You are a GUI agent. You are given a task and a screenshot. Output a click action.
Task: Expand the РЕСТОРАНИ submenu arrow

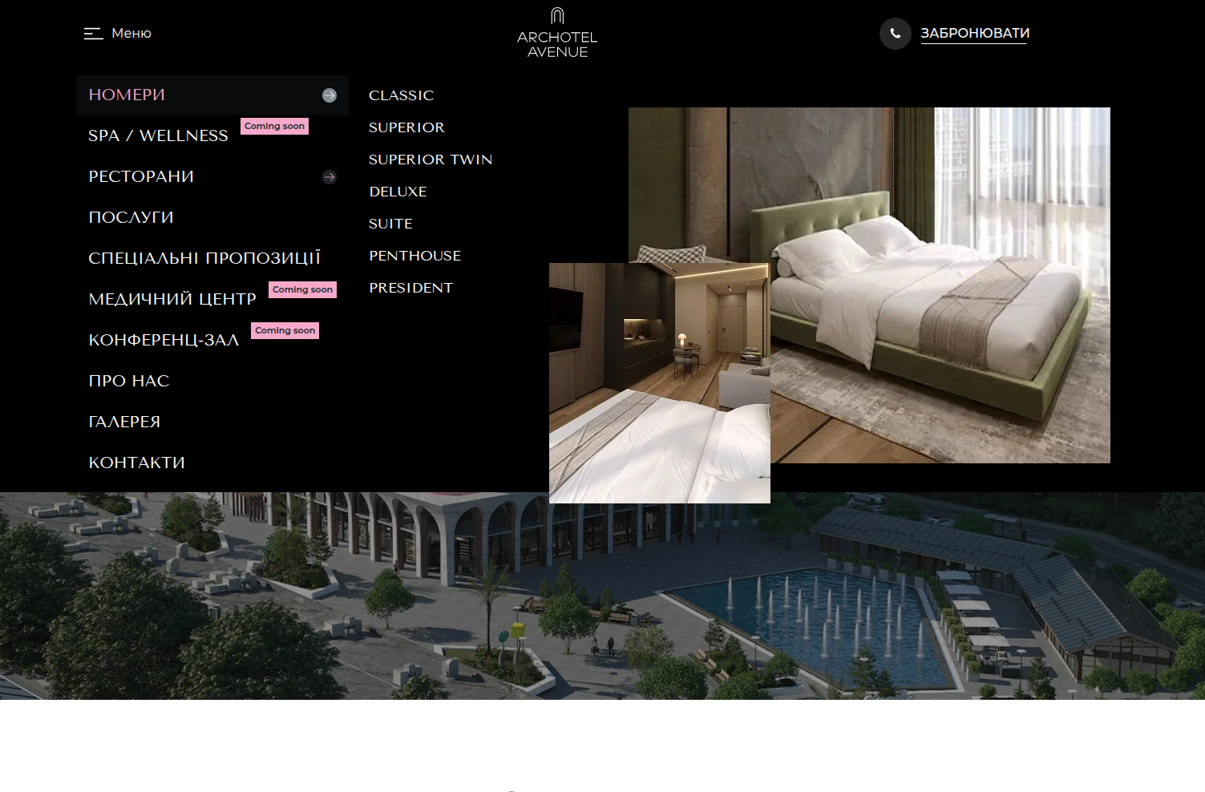point(330,177)
